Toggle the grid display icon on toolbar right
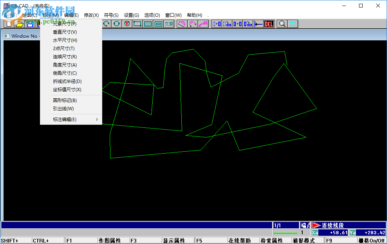Screen dimensions: 387x244 [x=292, y=24]
